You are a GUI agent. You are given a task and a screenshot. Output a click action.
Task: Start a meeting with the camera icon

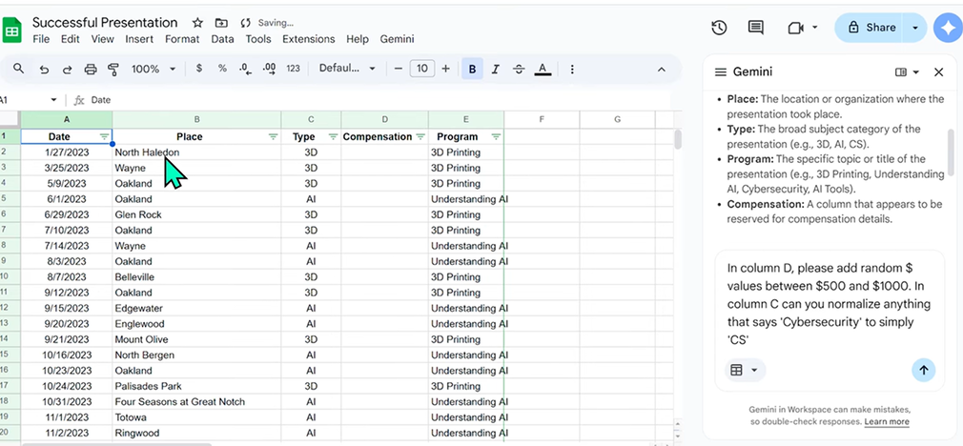point(795,28)
